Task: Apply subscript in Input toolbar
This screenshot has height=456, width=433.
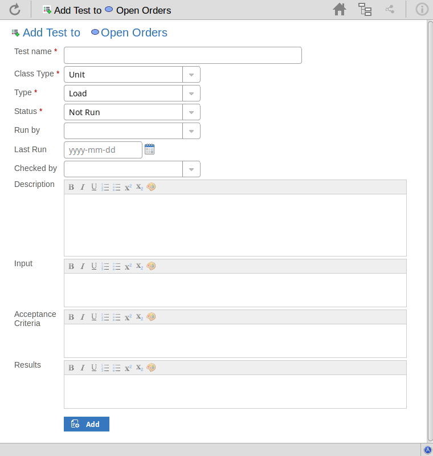Action: click(140, 266)
